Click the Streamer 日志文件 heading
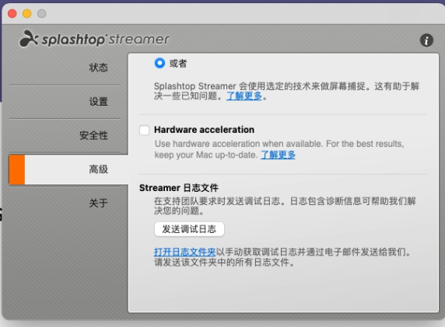This screenshot has width=445, height=327. point(179,188)
